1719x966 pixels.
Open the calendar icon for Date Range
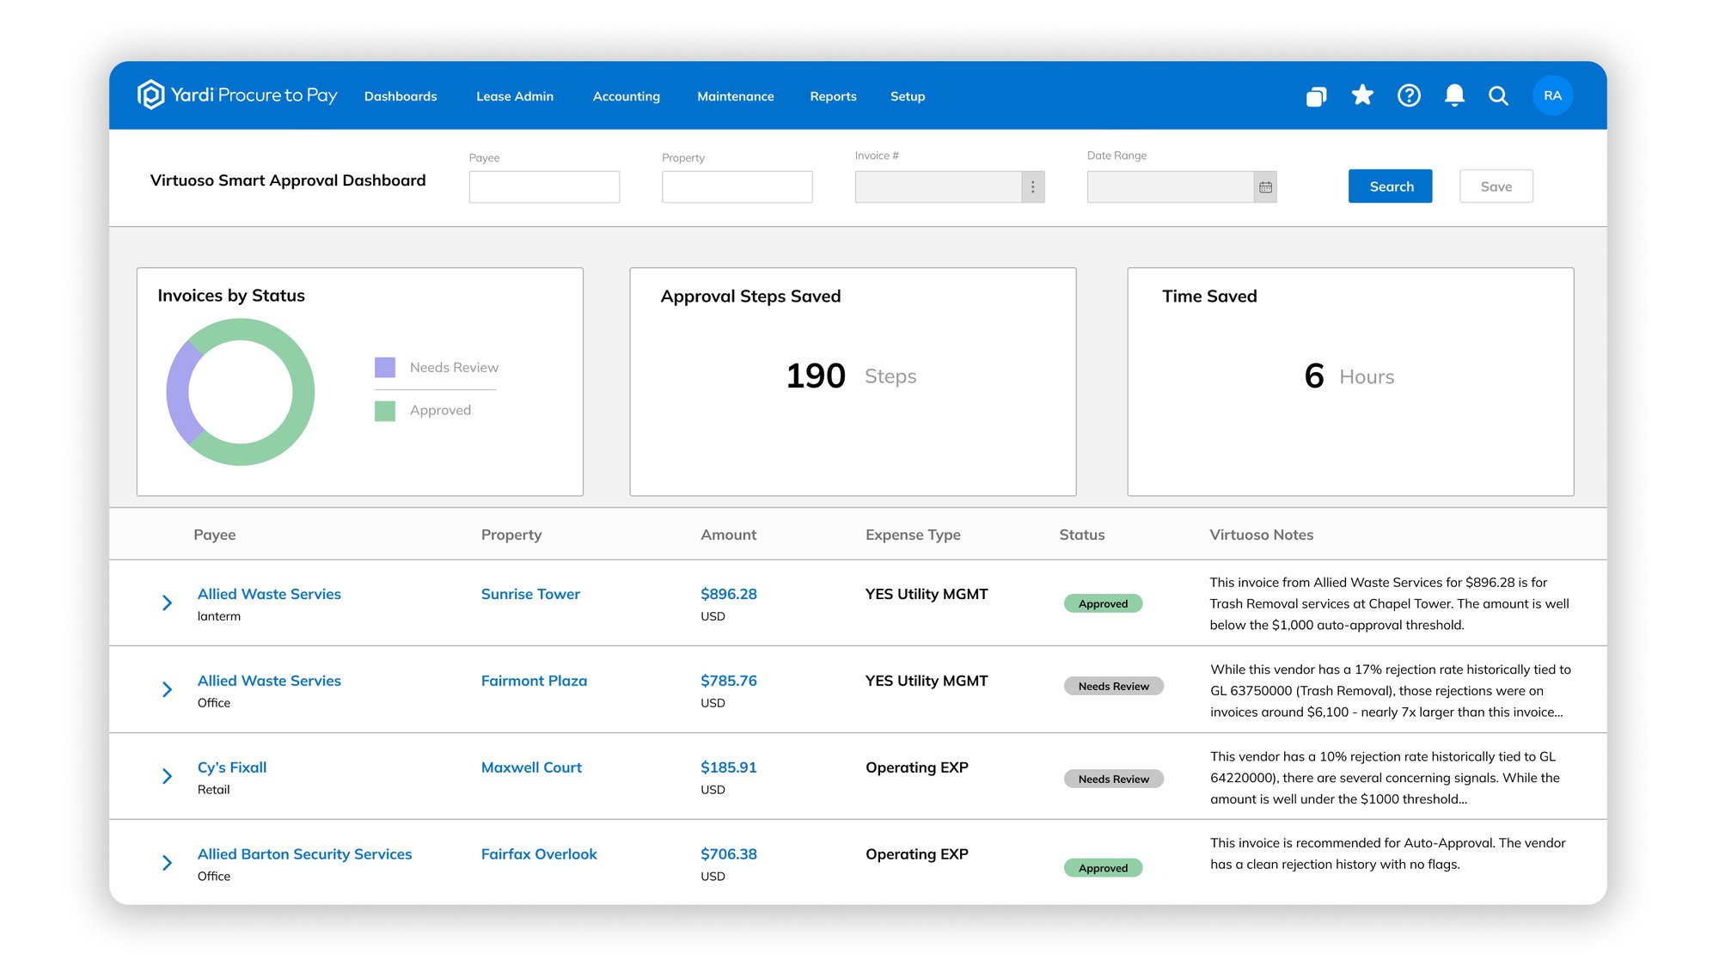point(1265,187)
